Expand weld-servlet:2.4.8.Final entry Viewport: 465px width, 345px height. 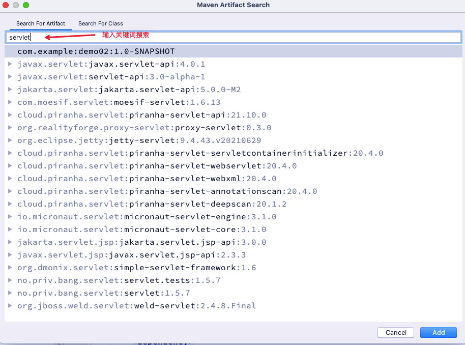[10, 305]
